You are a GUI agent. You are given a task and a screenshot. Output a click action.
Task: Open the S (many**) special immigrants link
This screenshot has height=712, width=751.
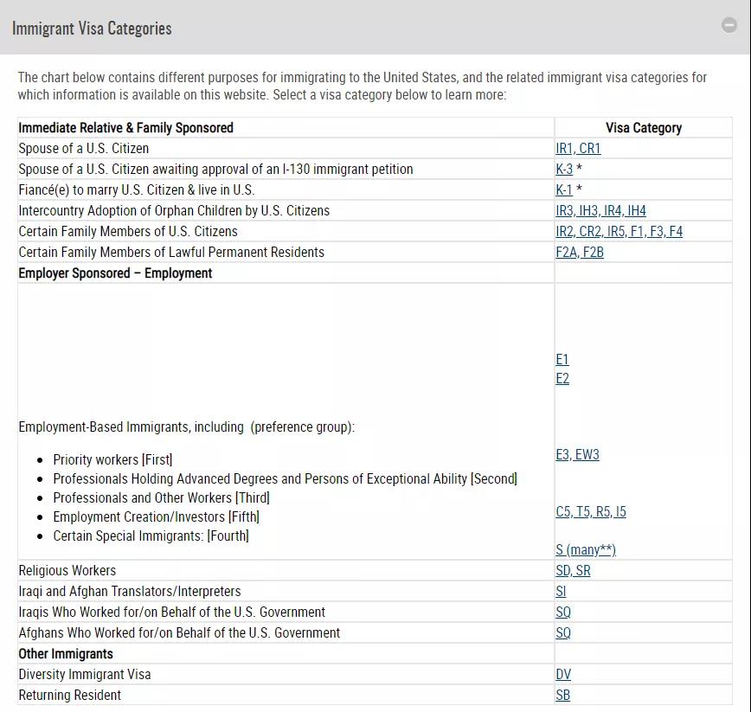click(x=585, y=549)
